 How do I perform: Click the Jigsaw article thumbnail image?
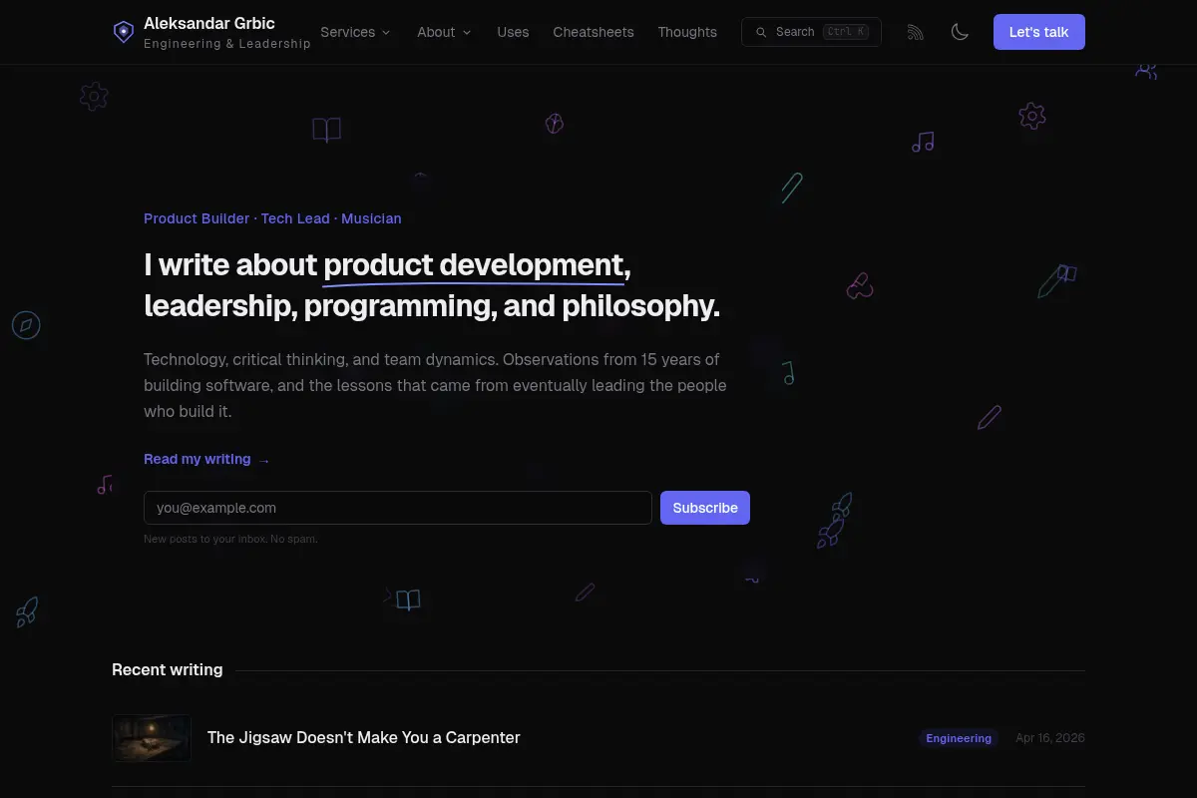(x=152, y=738)
